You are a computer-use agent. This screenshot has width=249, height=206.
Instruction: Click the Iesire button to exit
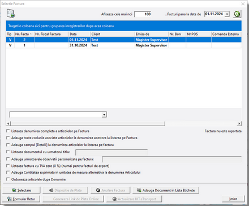tap(233, 199)
